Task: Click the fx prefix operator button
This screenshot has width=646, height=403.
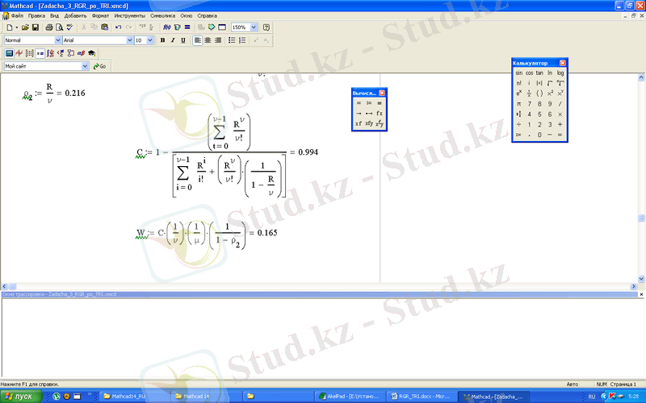Action: click(380, 113)
